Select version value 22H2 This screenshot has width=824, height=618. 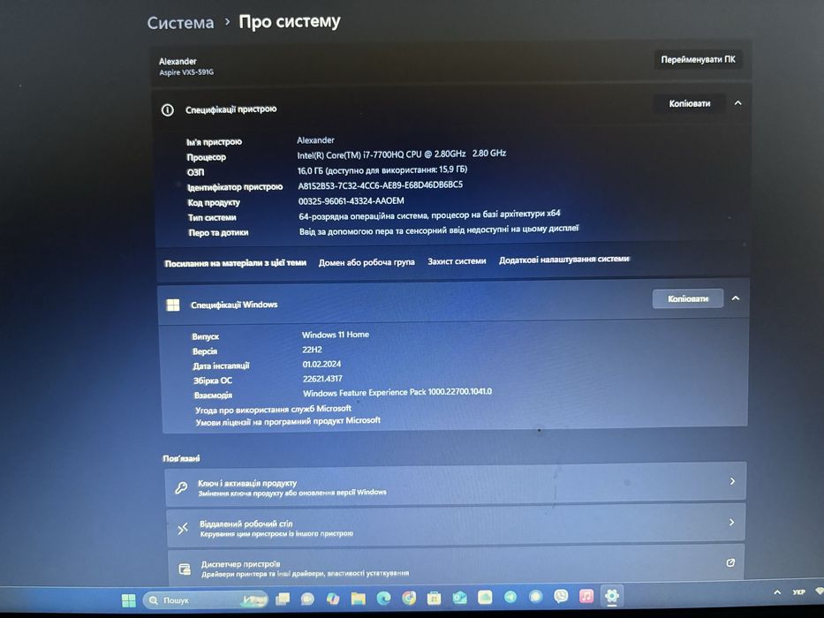pos(312,350)
